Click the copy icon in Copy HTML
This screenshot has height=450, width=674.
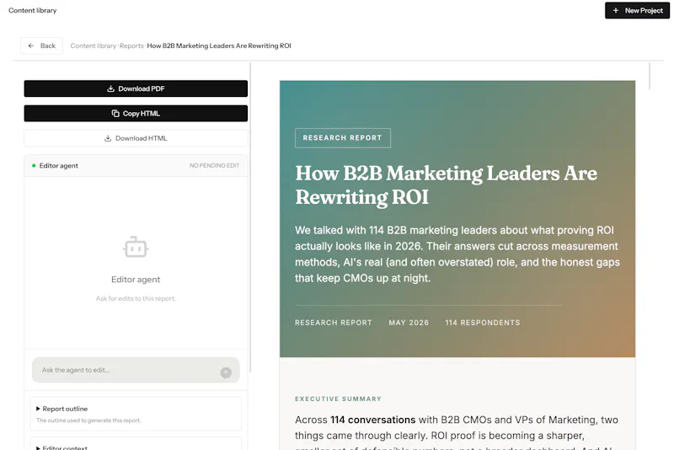pos(115,114)
